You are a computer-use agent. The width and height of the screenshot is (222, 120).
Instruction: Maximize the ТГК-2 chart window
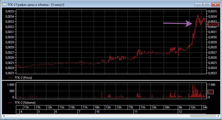point(207,5)
